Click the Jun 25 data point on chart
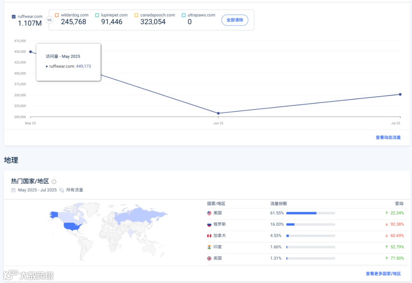 click(218, 113)
